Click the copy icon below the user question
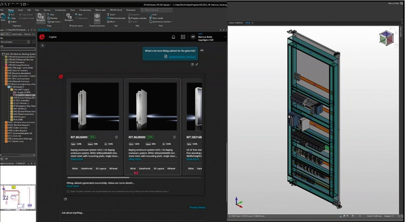The image size is (405, 222). click(x=192, y=64)
